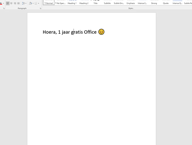Click the smiley emoji in the document
This screenshot has width=192, height=145.
pyautogui.click(x=102, y=32)
